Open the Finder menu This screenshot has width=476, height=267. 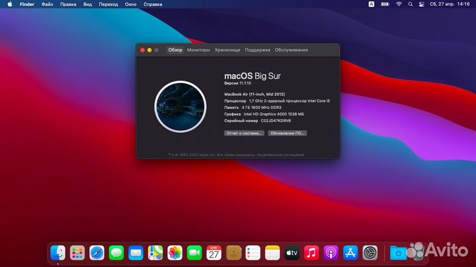[27, 4]
